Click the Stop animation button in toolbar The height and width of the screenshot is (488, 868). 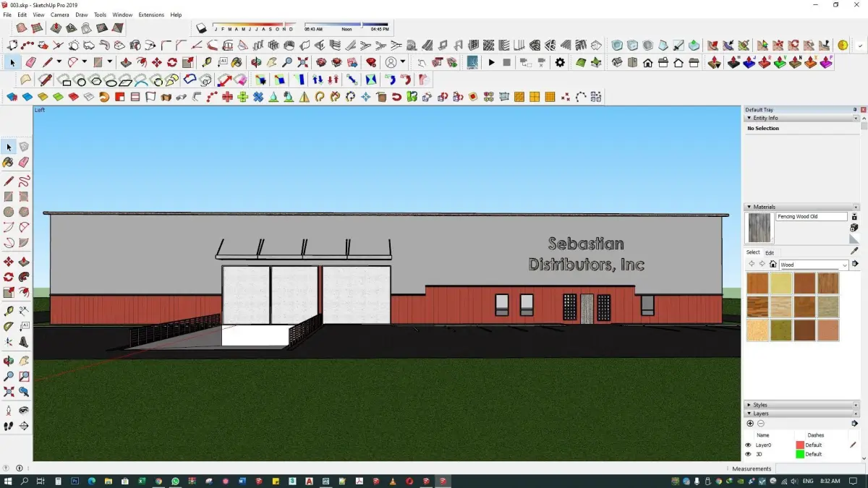(506, 63)
